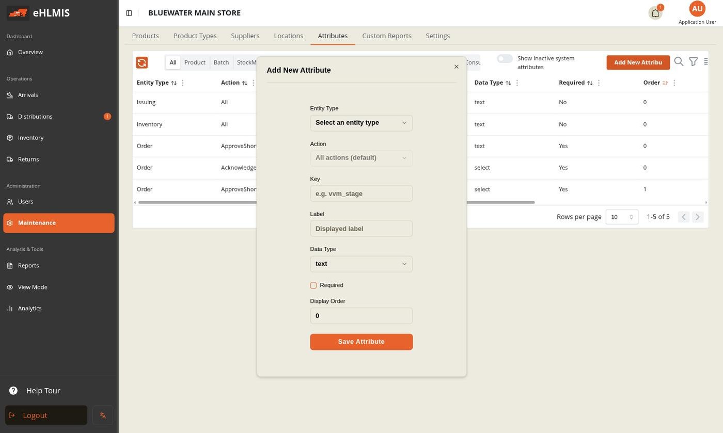Viewport: 723px width, 433px height.
Task: Click the Logout button
Action: (46, 415)
